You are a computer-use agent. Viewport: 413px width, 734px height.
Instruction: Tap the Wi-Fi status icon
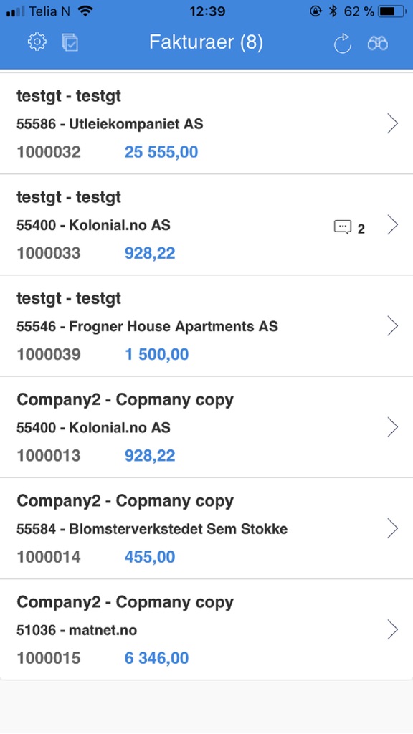pyautogui.click(x=86, y=11)
